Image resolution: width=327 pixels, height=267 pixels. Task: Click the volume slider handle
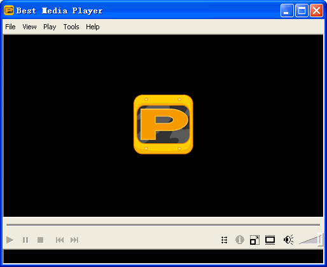tap(319, 240)
